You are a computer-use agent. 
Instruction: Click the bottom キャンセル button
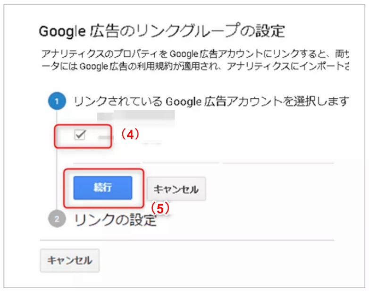pos(70,260)
